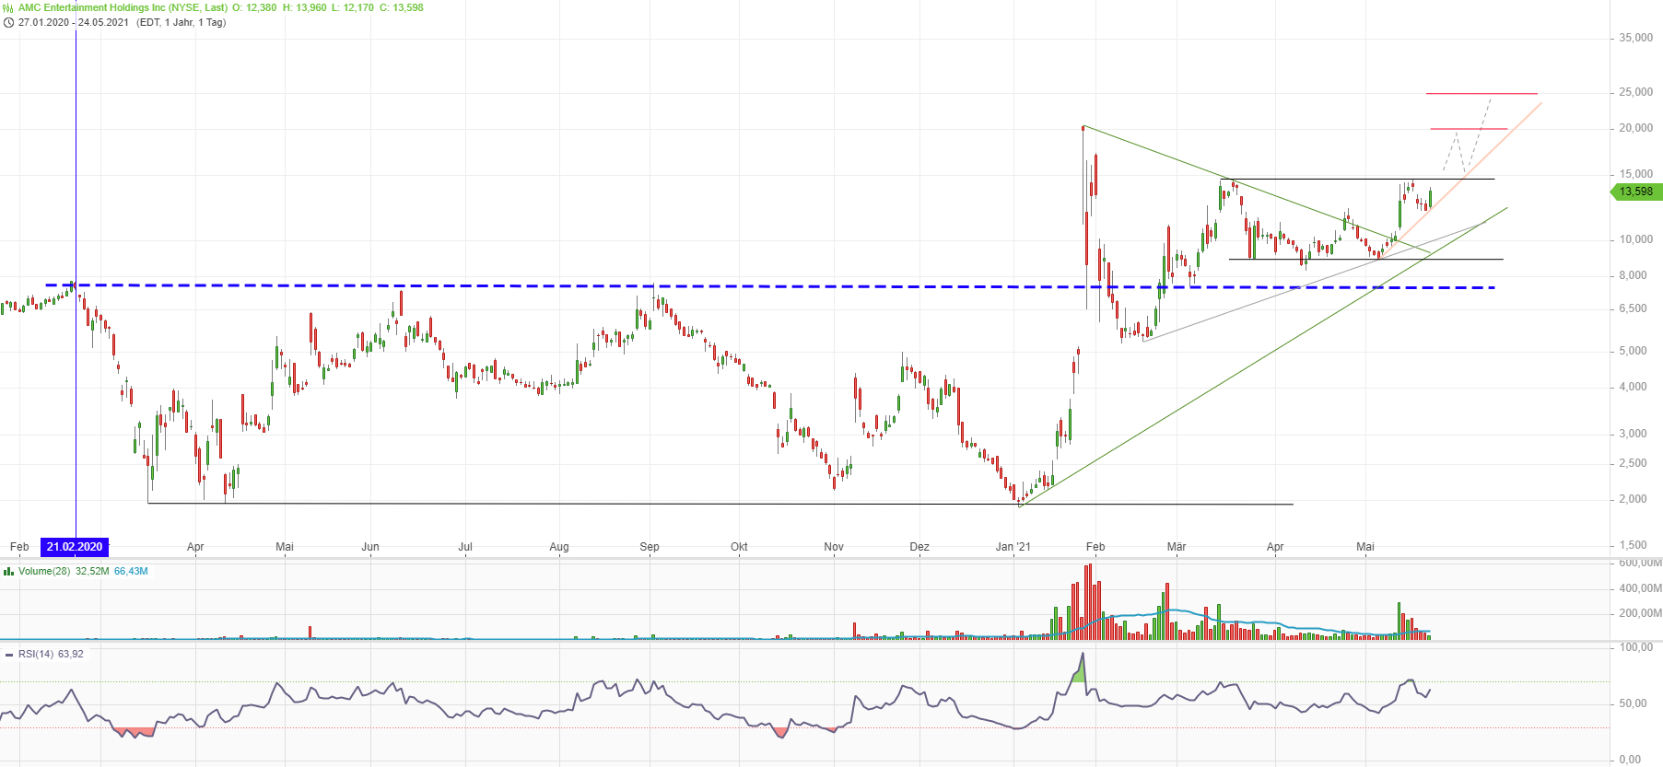Click the 6,500 price axis label
This screenshot has height=767, width=1663.
coord(1634,309)
